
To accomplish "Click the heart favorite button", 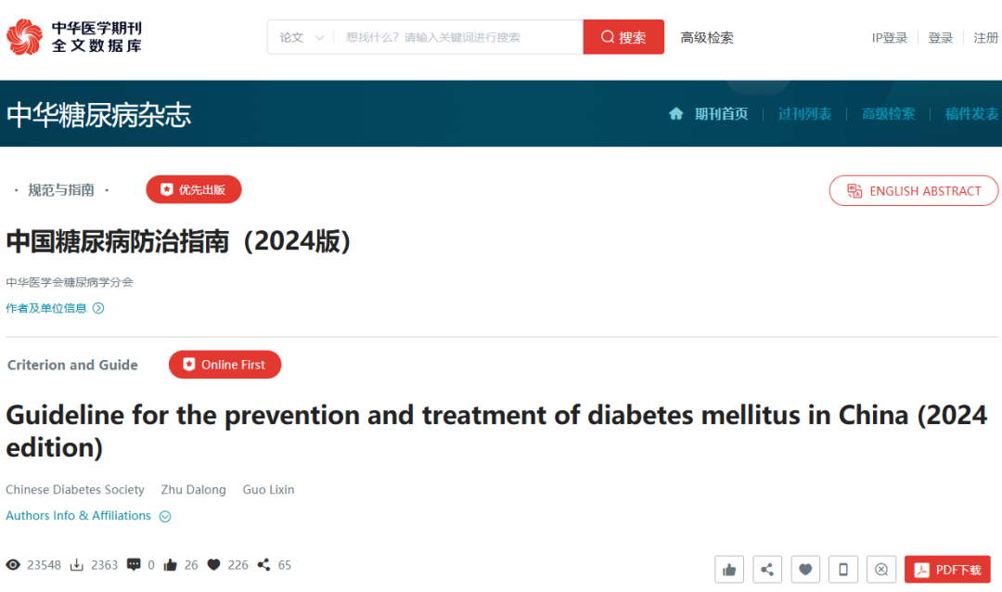I will (805, 569).
